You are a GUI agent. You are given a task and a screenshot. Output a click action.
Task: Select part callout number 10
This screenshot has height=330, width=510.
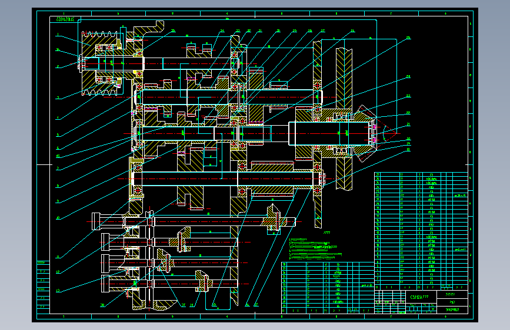tap(58, 218)
